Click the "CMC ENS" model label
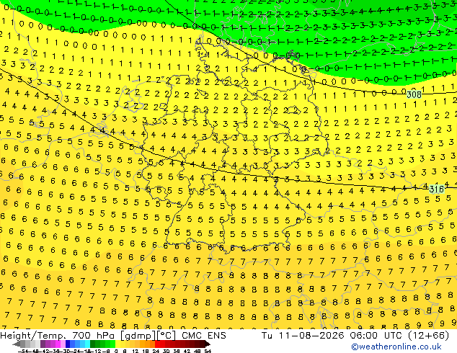The height and width of the screenshot is (353, 457). [204, 336]
